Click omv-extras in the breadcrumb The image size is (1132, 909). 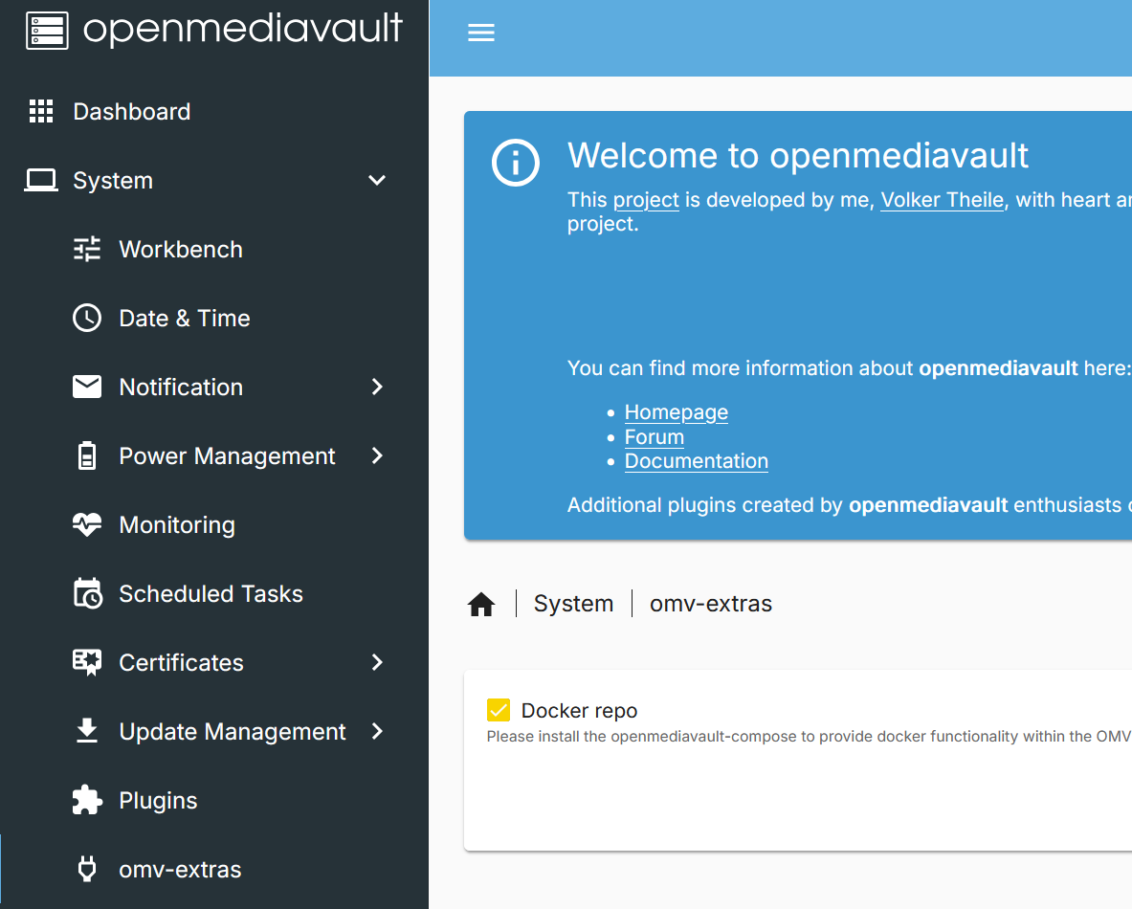(711, 604)
